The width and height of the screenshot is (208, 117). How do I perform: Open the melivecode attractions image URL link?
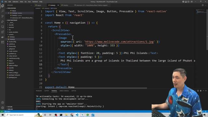coord(119,42)
